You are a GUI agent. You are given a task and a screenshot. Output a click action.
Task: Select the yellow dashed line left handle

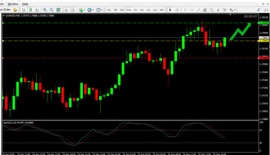click(3, 41)
